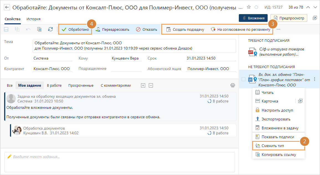
Task: Click the Предпросмотр button
Action: tap(289, 18)
